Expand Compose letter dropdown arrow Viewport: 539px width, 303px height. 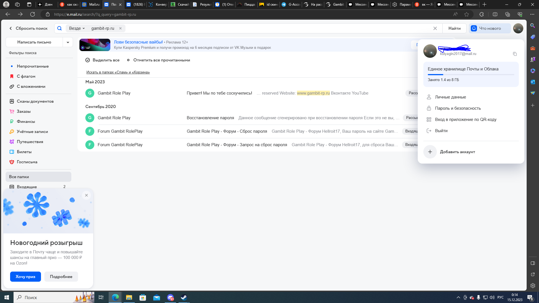point(68,42)
